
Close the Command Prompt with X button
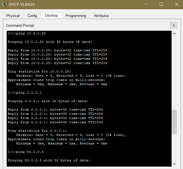point(173,25)
